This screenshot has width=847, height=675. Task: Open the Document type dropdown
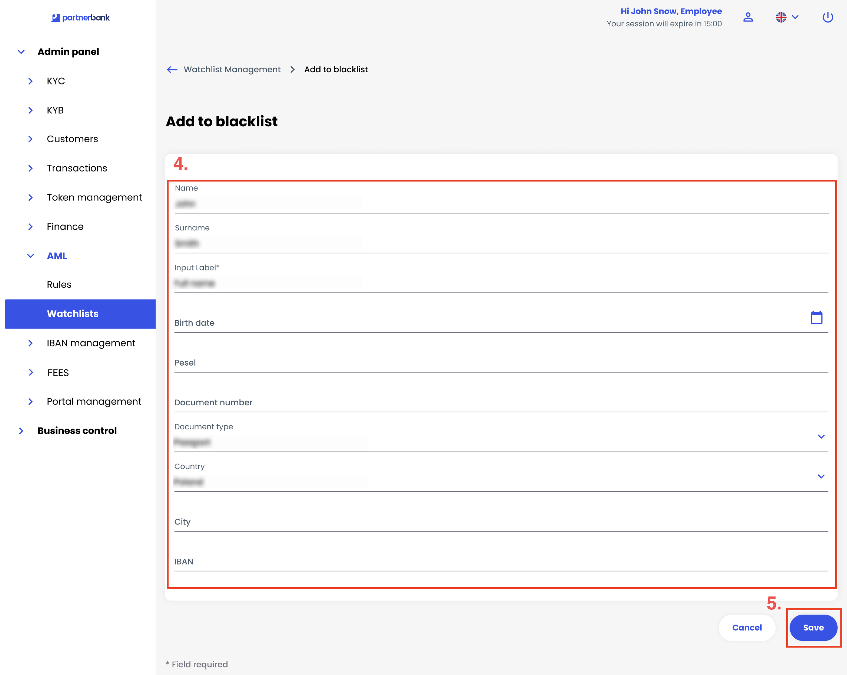pyautogui.click(x=821, y=436)
